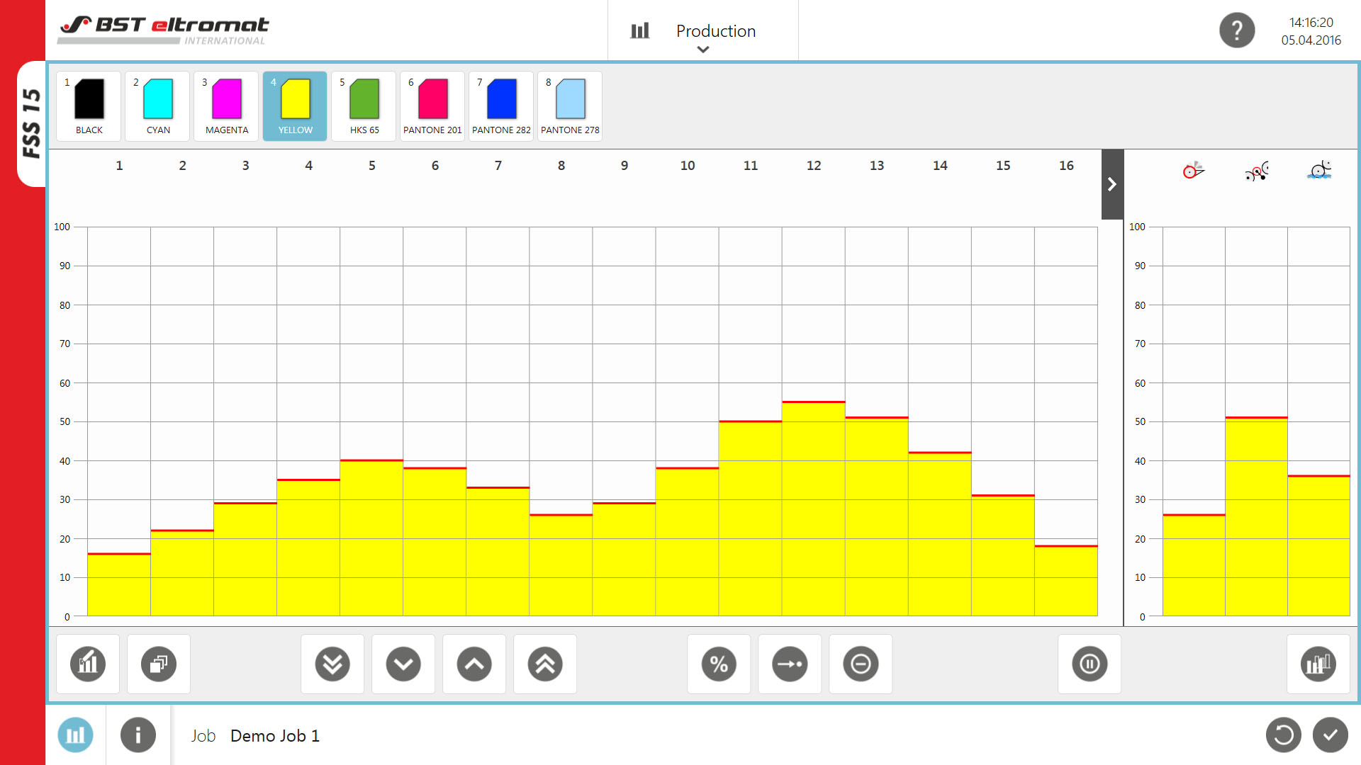The image size is (1361, 765).
Task: Select the PANTONE 201 unit
Action: pyautogui.click(x=432, y=106)
